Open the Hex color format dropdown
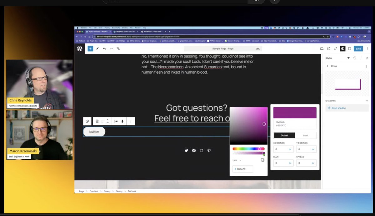This screenshot has height=216, width=375. 237,160
